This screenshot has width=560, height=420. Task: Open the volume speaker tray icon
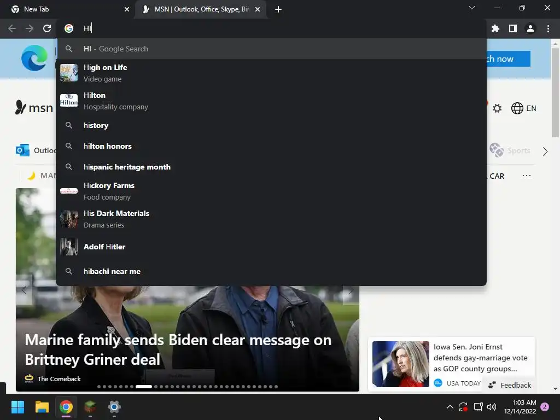(492, 407)
